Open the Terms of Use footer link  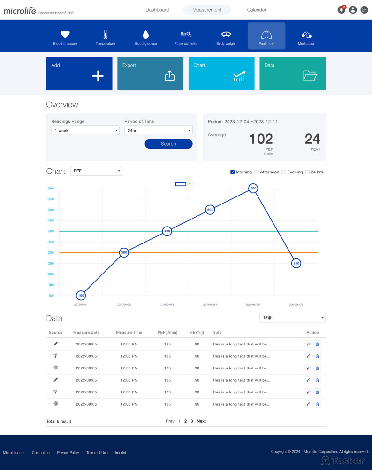[x=97, y=453]
